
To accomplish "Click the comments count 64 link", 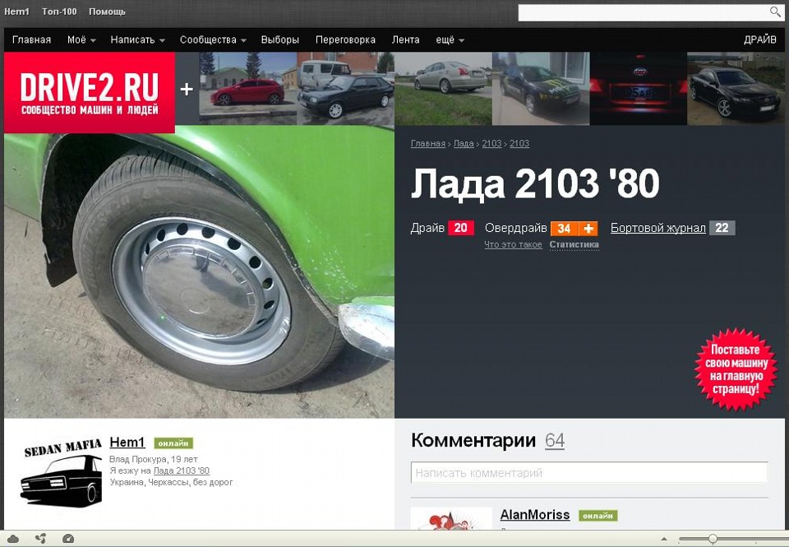I will pos(555,441).
